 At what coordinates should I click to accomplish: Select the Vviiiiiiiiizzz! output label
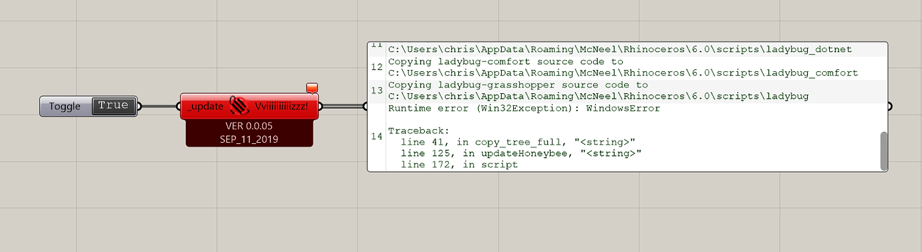(x=281, y=106)
